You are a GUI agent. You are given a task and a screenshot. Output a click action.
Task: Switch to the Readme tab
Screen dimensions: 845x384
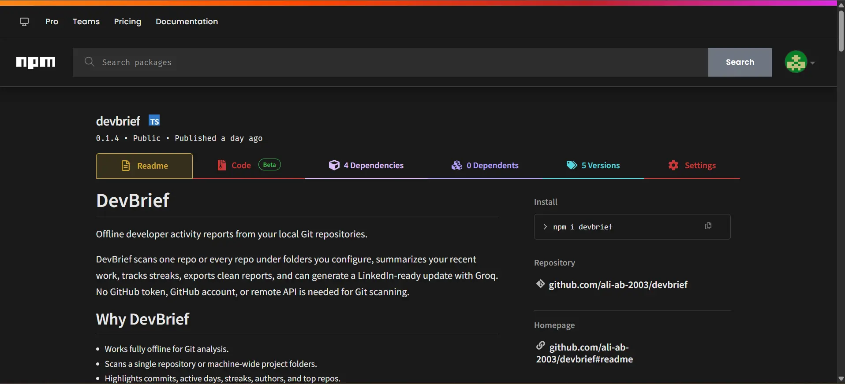point(144,166)
